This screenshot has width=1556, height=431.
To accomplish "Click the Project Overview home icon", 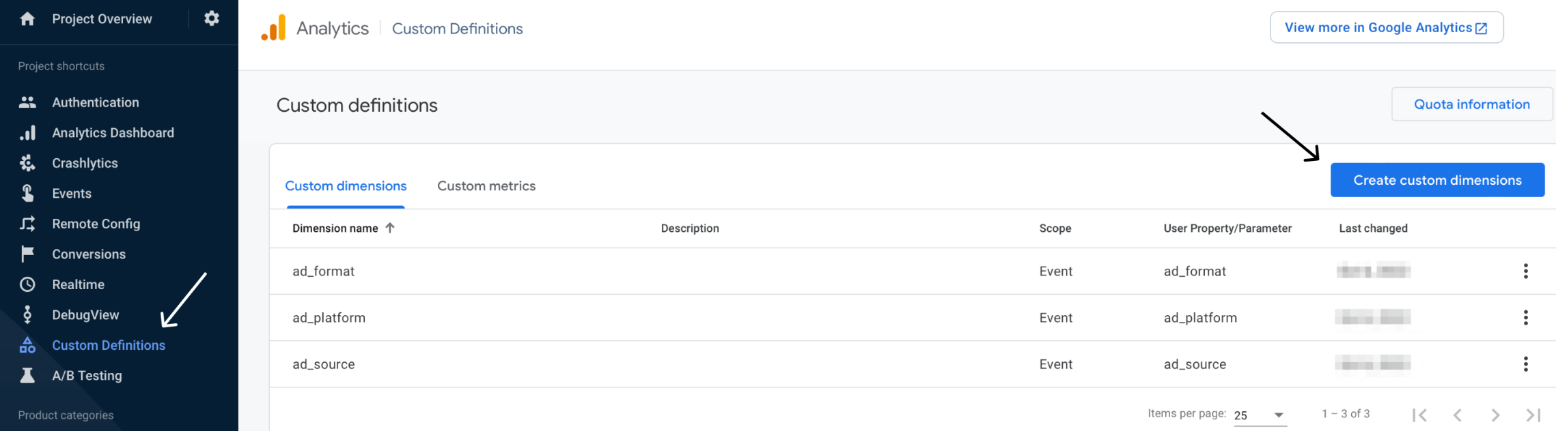I will coord(27,18).
